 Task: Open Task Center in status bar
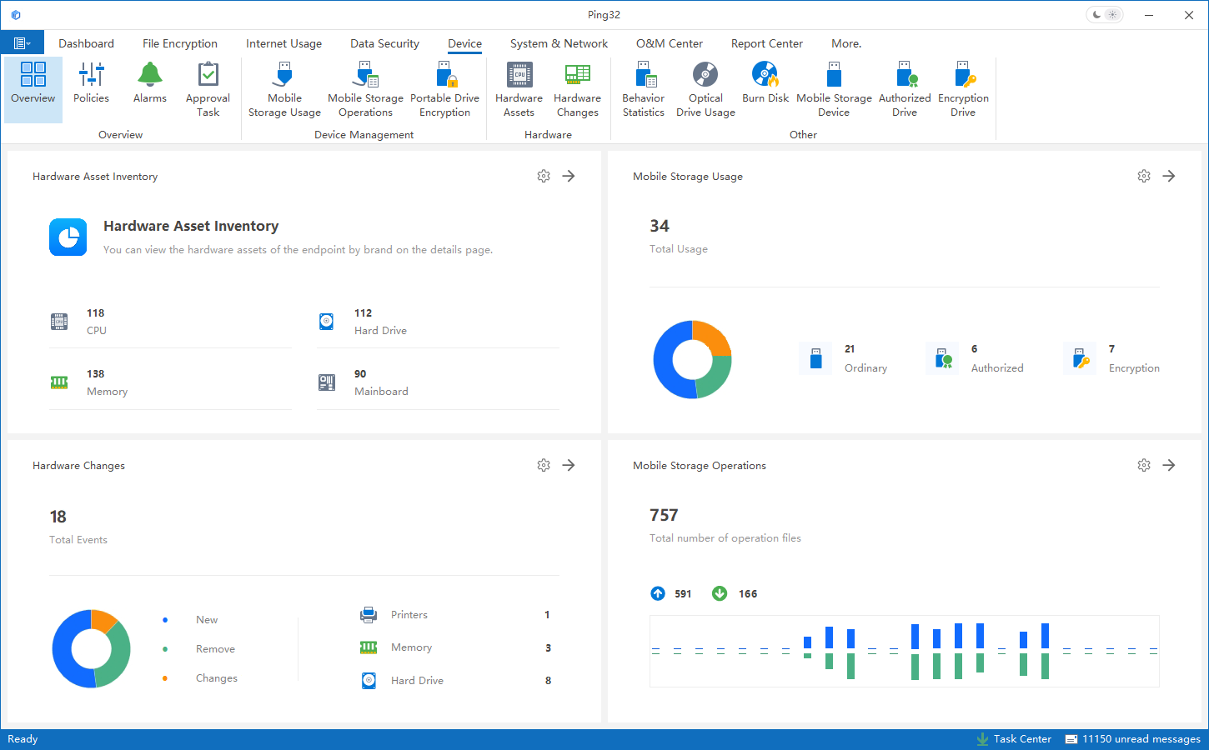coord(1014,739)
